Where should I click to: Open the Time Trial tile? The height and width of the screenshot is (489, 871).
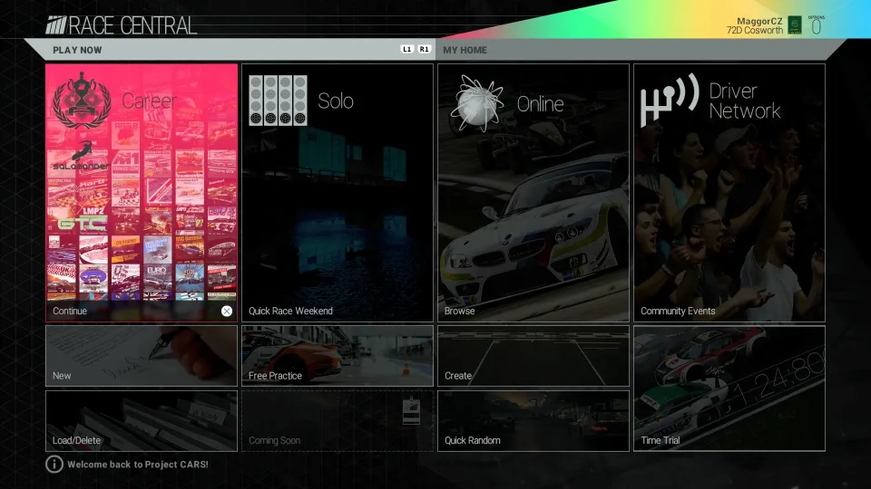pyautogui.click(x=729, y=388)
